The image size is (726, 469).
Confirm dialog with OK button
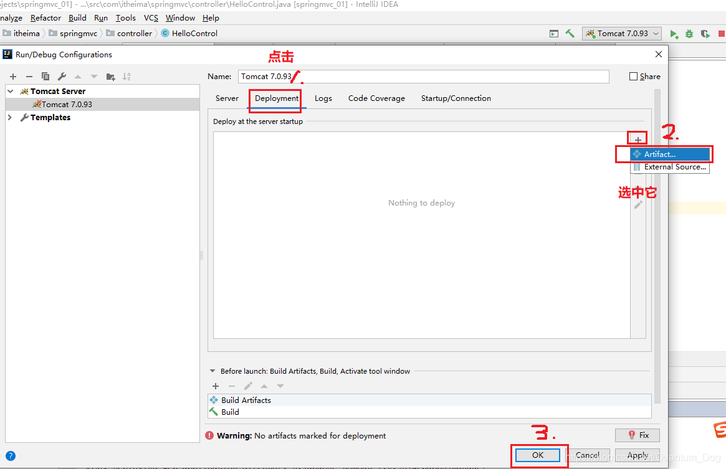click(x=538, y=455)
